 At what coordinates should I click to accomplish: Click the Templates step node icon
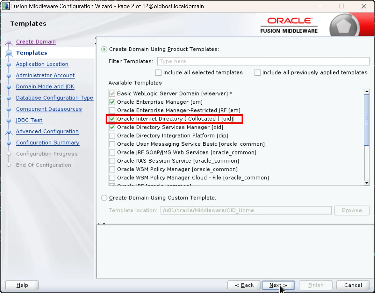pos(9,53)
